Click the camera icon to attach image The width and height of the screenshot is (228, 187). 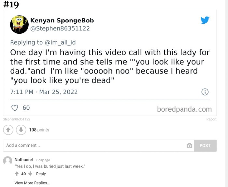[x=189, y=146]
